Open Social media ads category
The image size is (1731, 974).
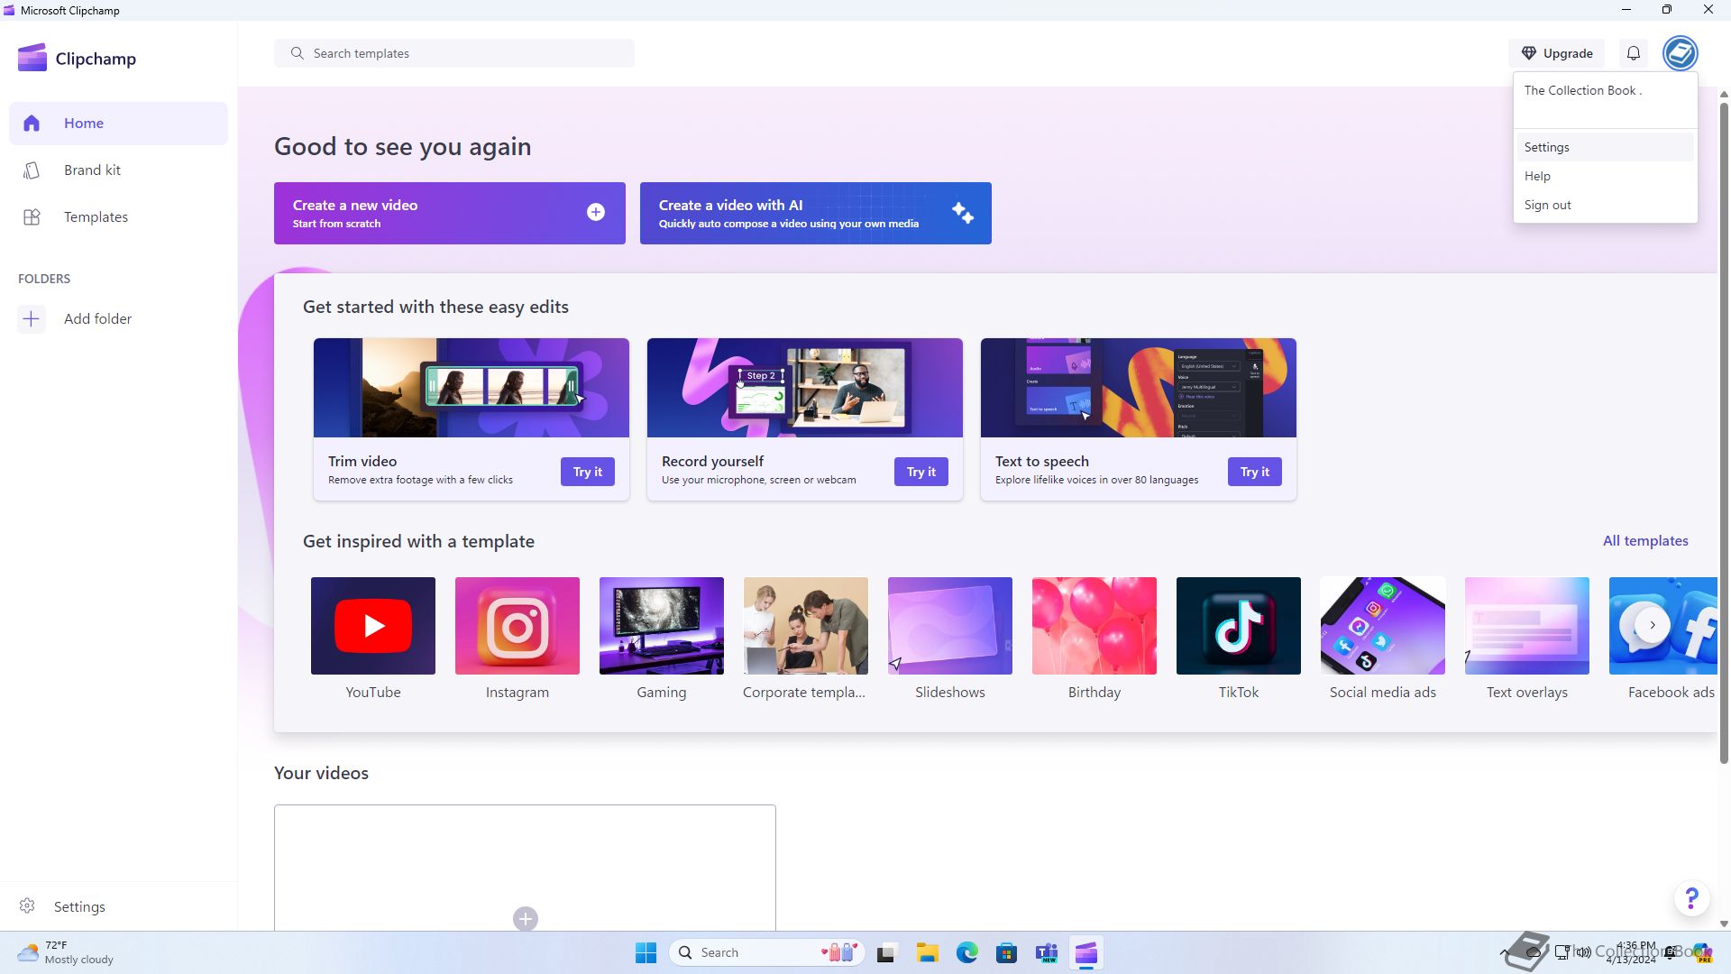click(x=1383, y=626)
